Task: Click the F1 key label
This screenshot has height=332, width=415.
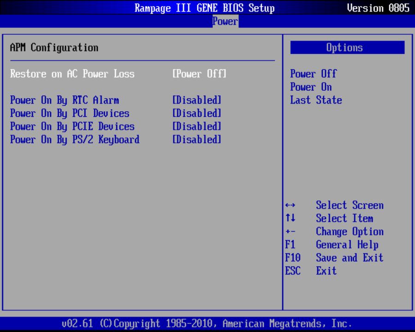Action: 290,244
